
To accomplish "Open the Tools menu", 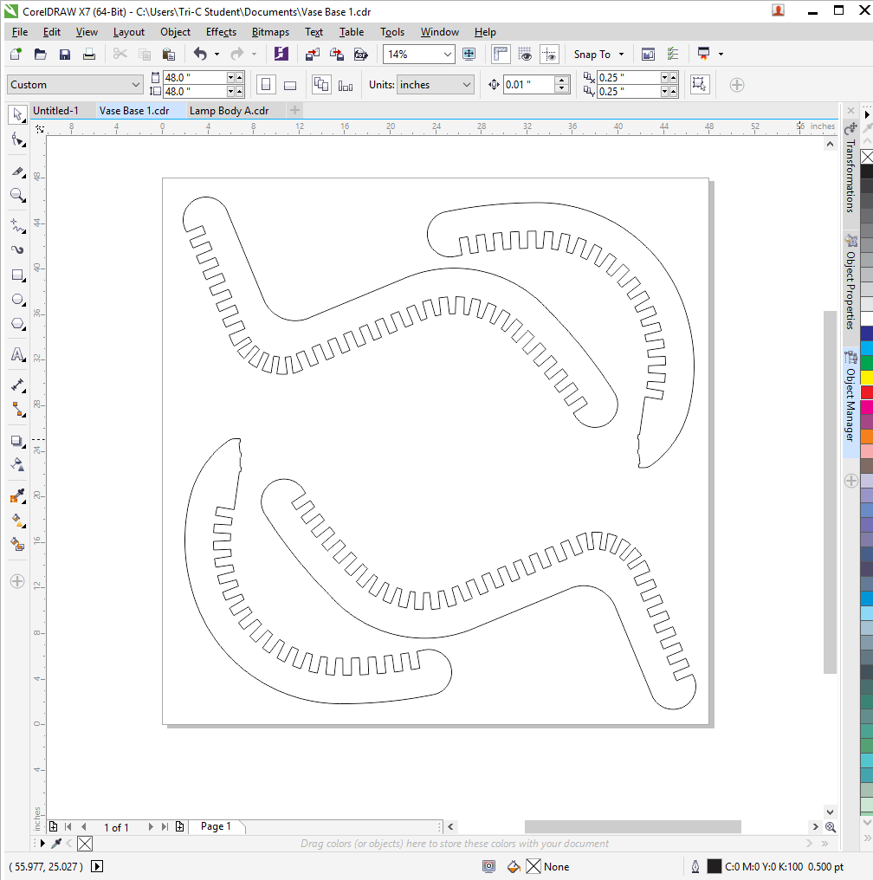I will click(x=392, y=32).
